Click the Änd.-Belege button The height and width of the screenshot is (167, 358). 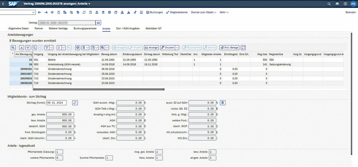point(229,48)
